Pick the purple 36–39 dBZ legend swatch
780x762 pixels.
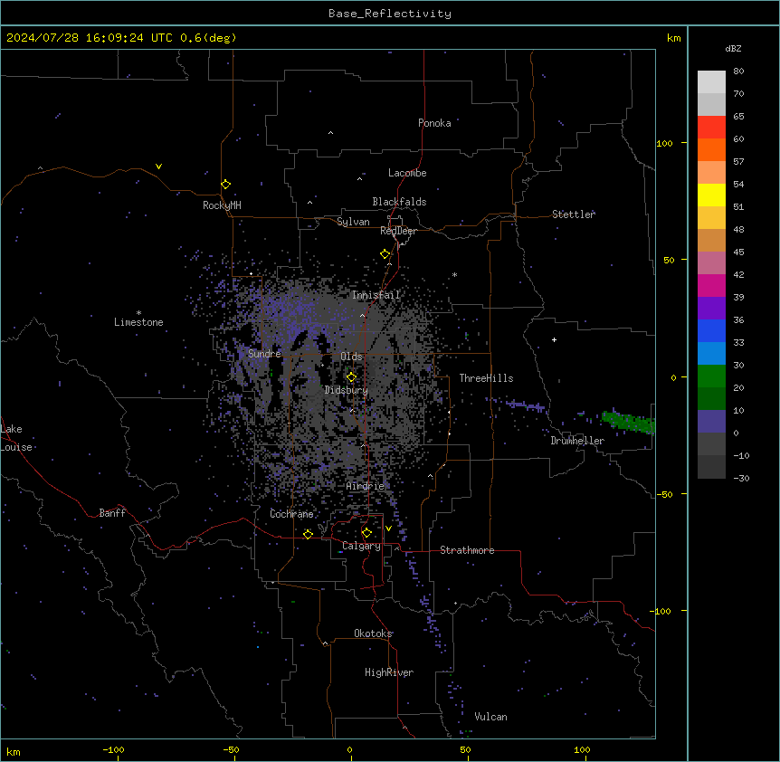[711, 309]
